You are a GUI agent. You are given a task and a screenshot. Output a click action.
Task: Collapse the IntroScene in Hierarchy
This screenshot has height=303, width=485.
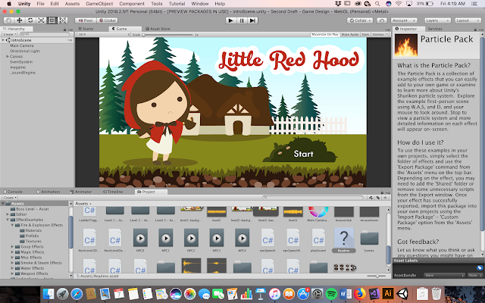[x=3, y=40]
